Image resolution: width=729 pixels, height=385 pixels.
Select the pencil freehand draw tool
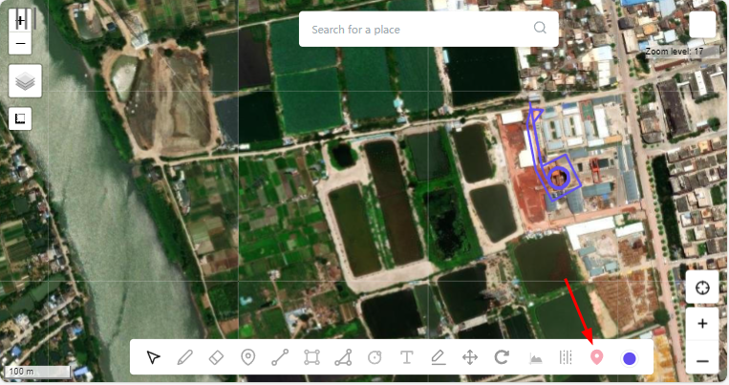[x=184, y=357]
